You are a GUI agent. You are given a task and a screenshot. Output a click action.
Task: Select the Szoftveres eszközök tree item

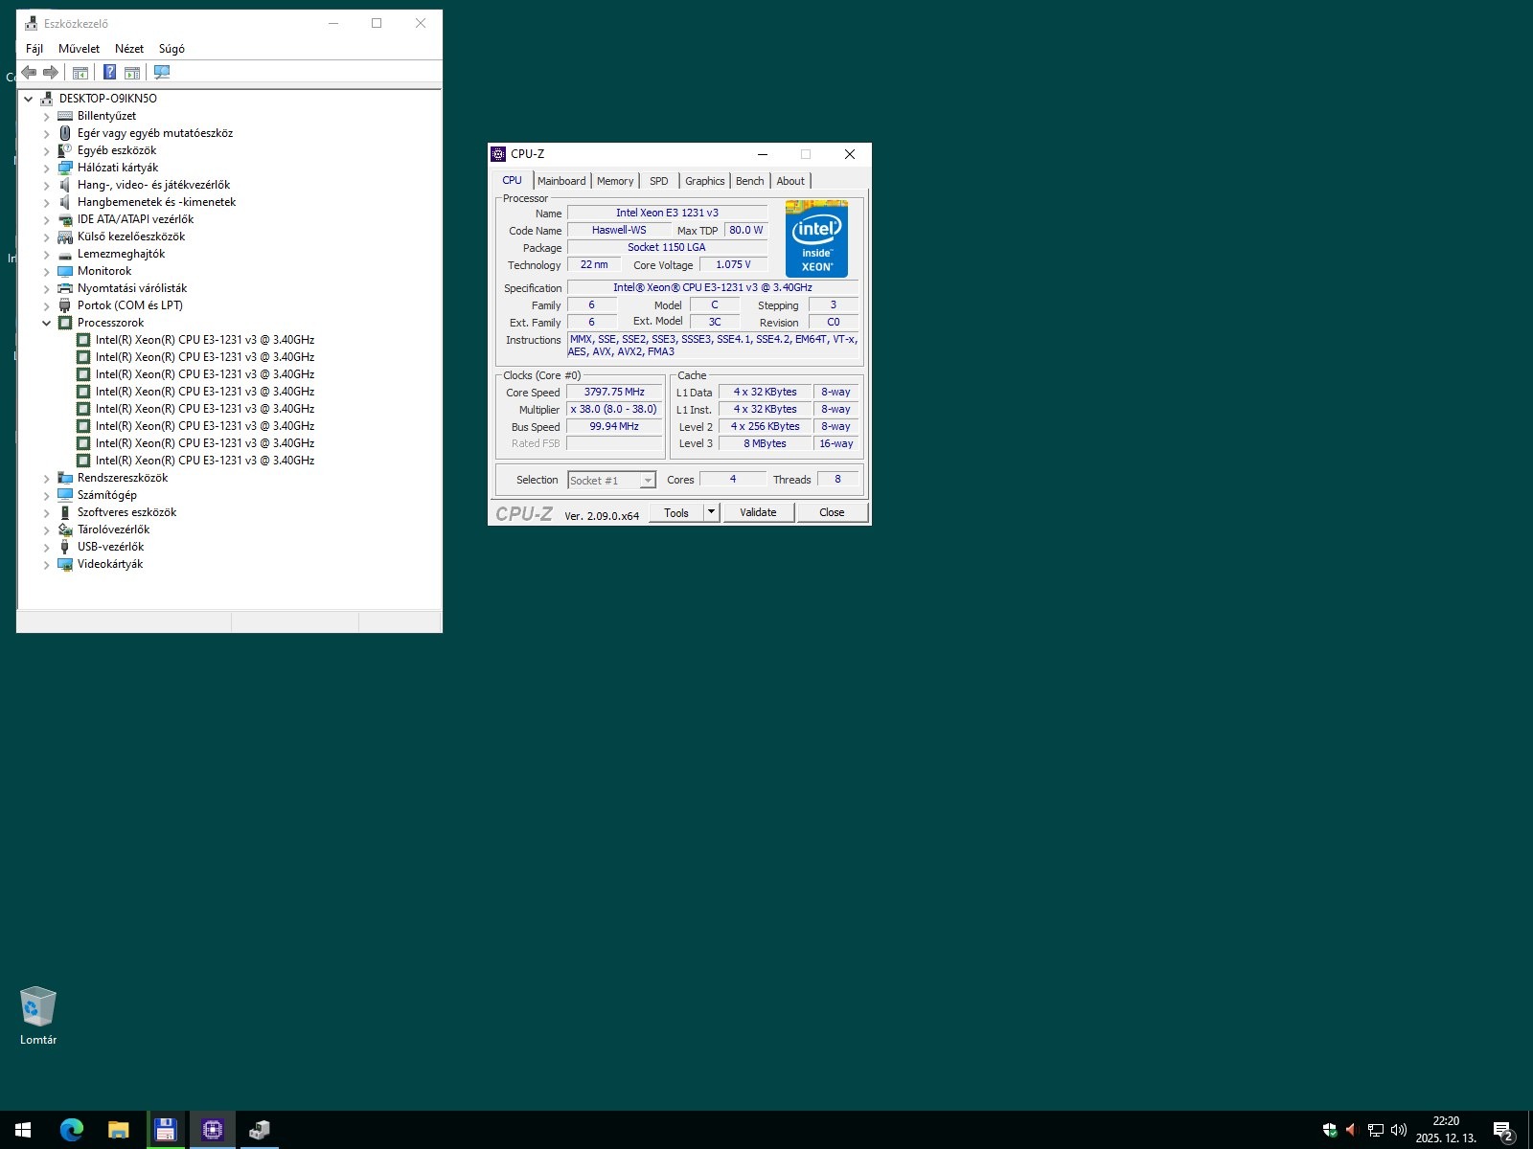126,512
